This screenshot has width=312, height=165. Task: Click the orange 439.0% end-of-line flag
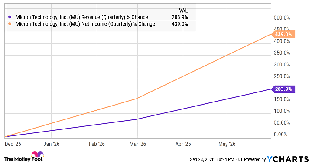point(283,34)
